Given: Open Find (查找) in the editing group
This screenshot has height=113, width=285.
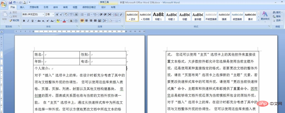Looking at the screenshot, I should tap(277, 12).
